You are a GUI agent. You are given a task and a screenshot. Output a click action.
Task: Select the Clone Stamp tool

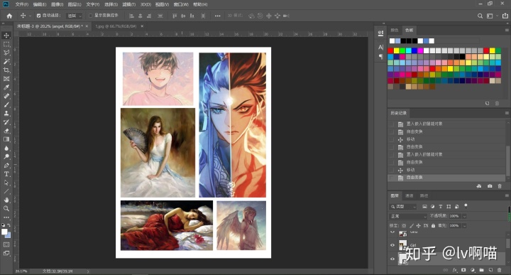coord(6,113)
